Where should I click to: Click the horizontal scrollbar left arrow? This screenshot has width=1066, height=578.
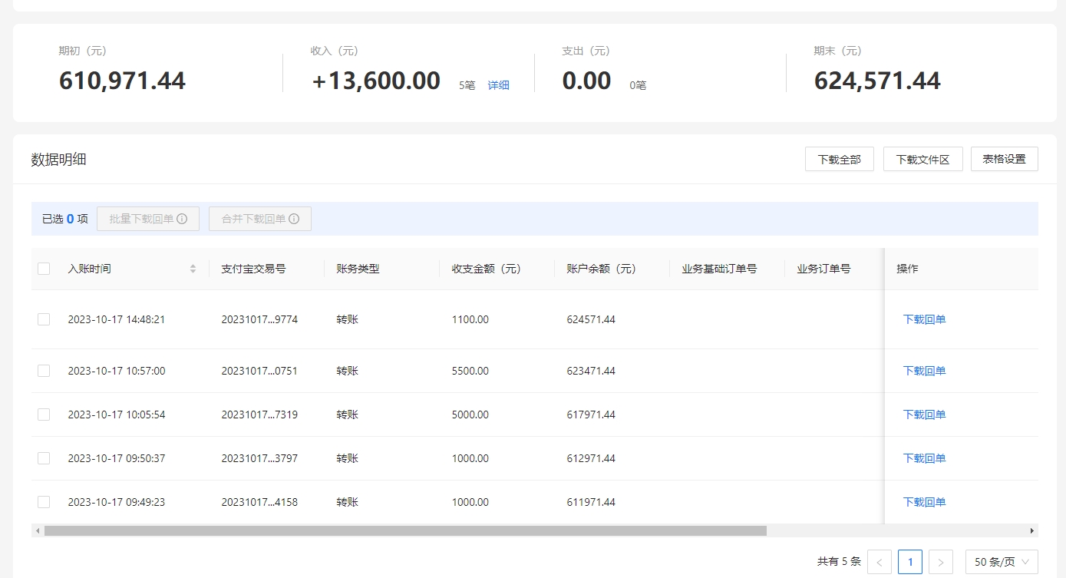tap(37, 530)
